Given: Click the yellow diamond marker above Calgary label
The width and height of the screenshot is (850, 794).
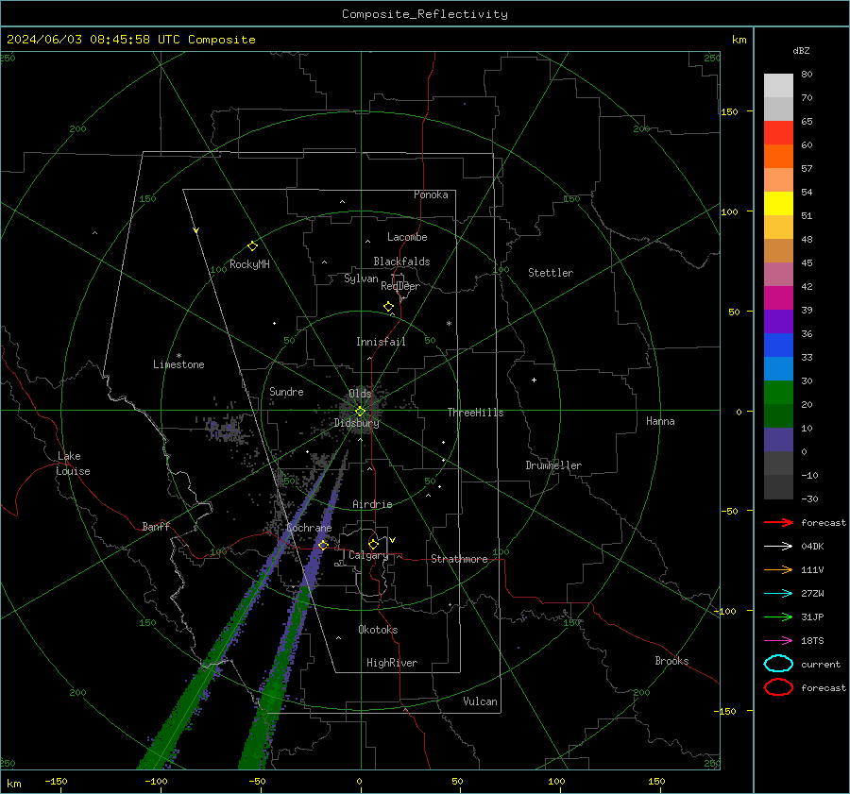Looking at the screenshot, I should tap(373, 544).
